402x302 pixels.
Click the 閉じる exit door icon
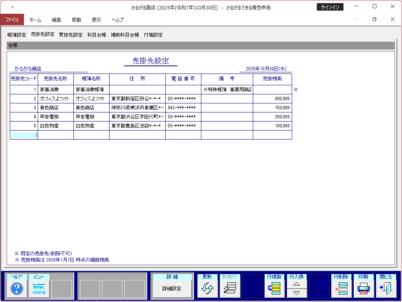tap(386, 289)
